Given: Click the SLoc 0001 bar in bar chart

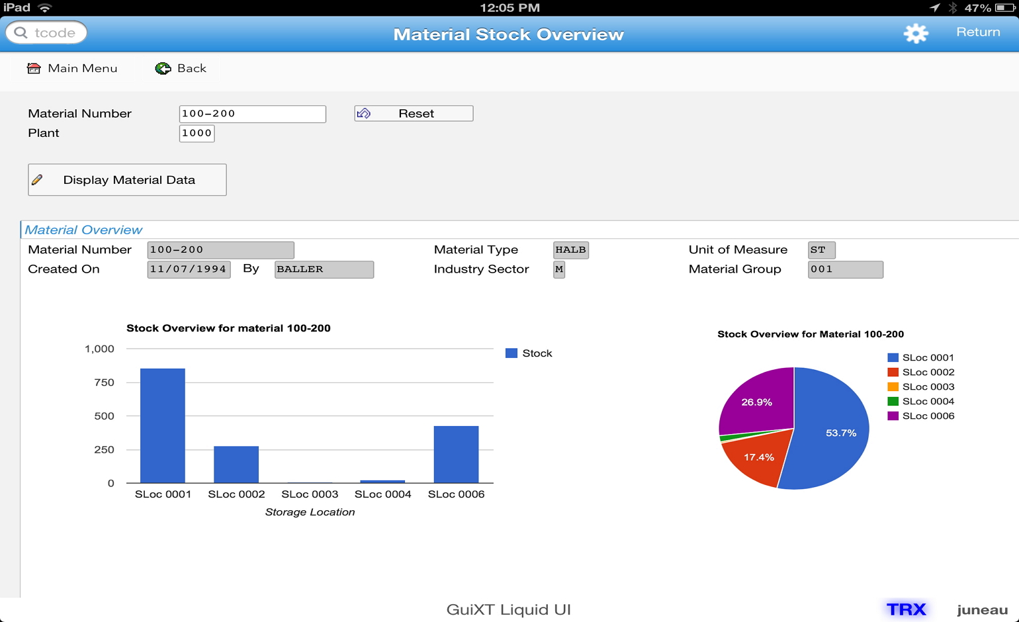Looking at the screenshot, I should [163, 425].
